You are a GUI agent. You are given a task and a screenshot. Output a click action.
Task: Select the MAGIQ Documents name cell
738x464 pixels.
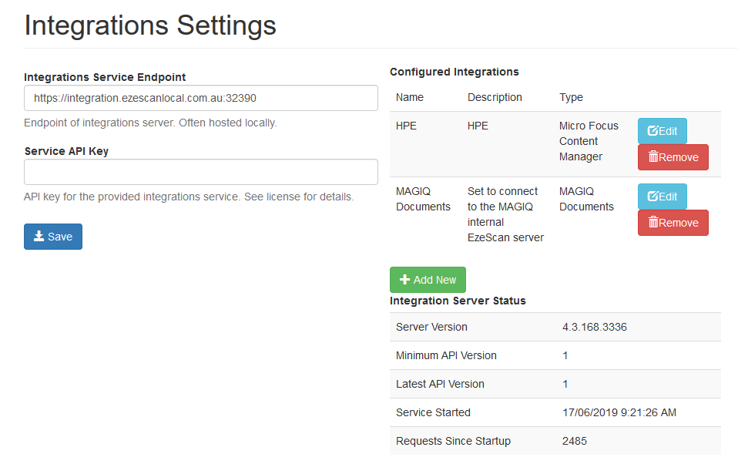tap(423, 199)
